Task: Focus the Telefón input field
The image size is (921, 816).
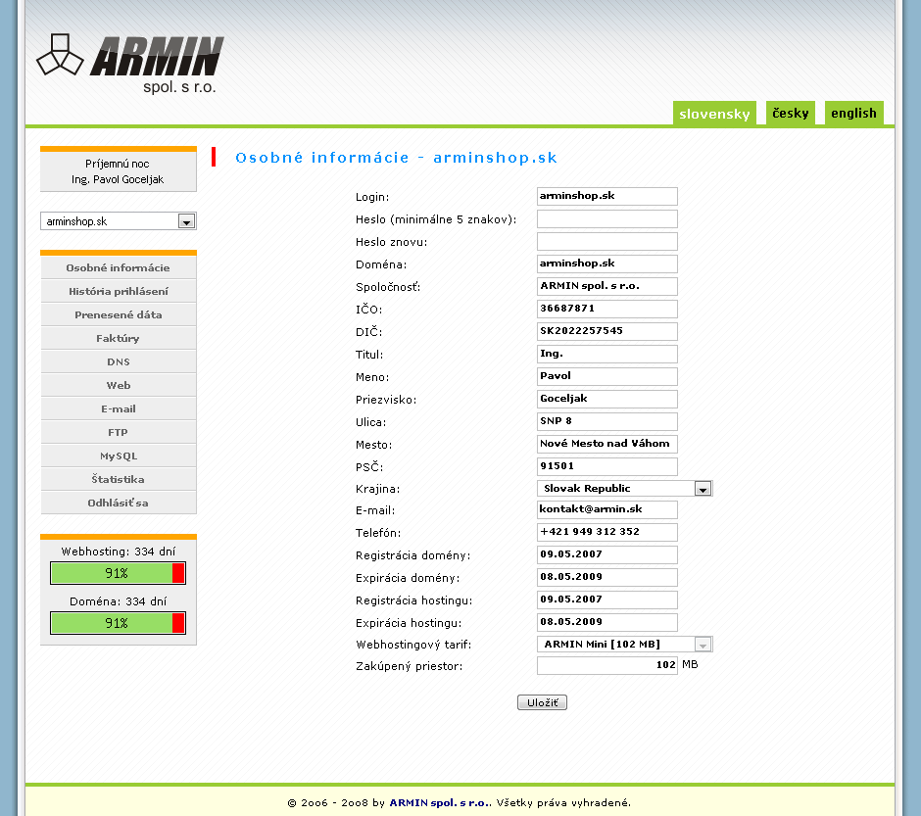Action: point(606,532)
